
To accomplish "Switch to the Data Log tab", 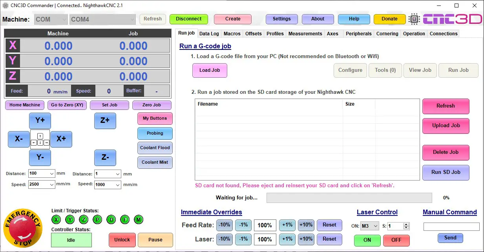I will (209, 34).
